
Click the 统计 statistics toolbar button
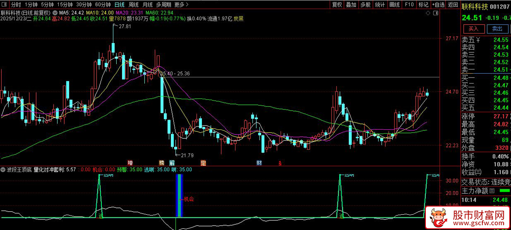(x=380, y=5)
